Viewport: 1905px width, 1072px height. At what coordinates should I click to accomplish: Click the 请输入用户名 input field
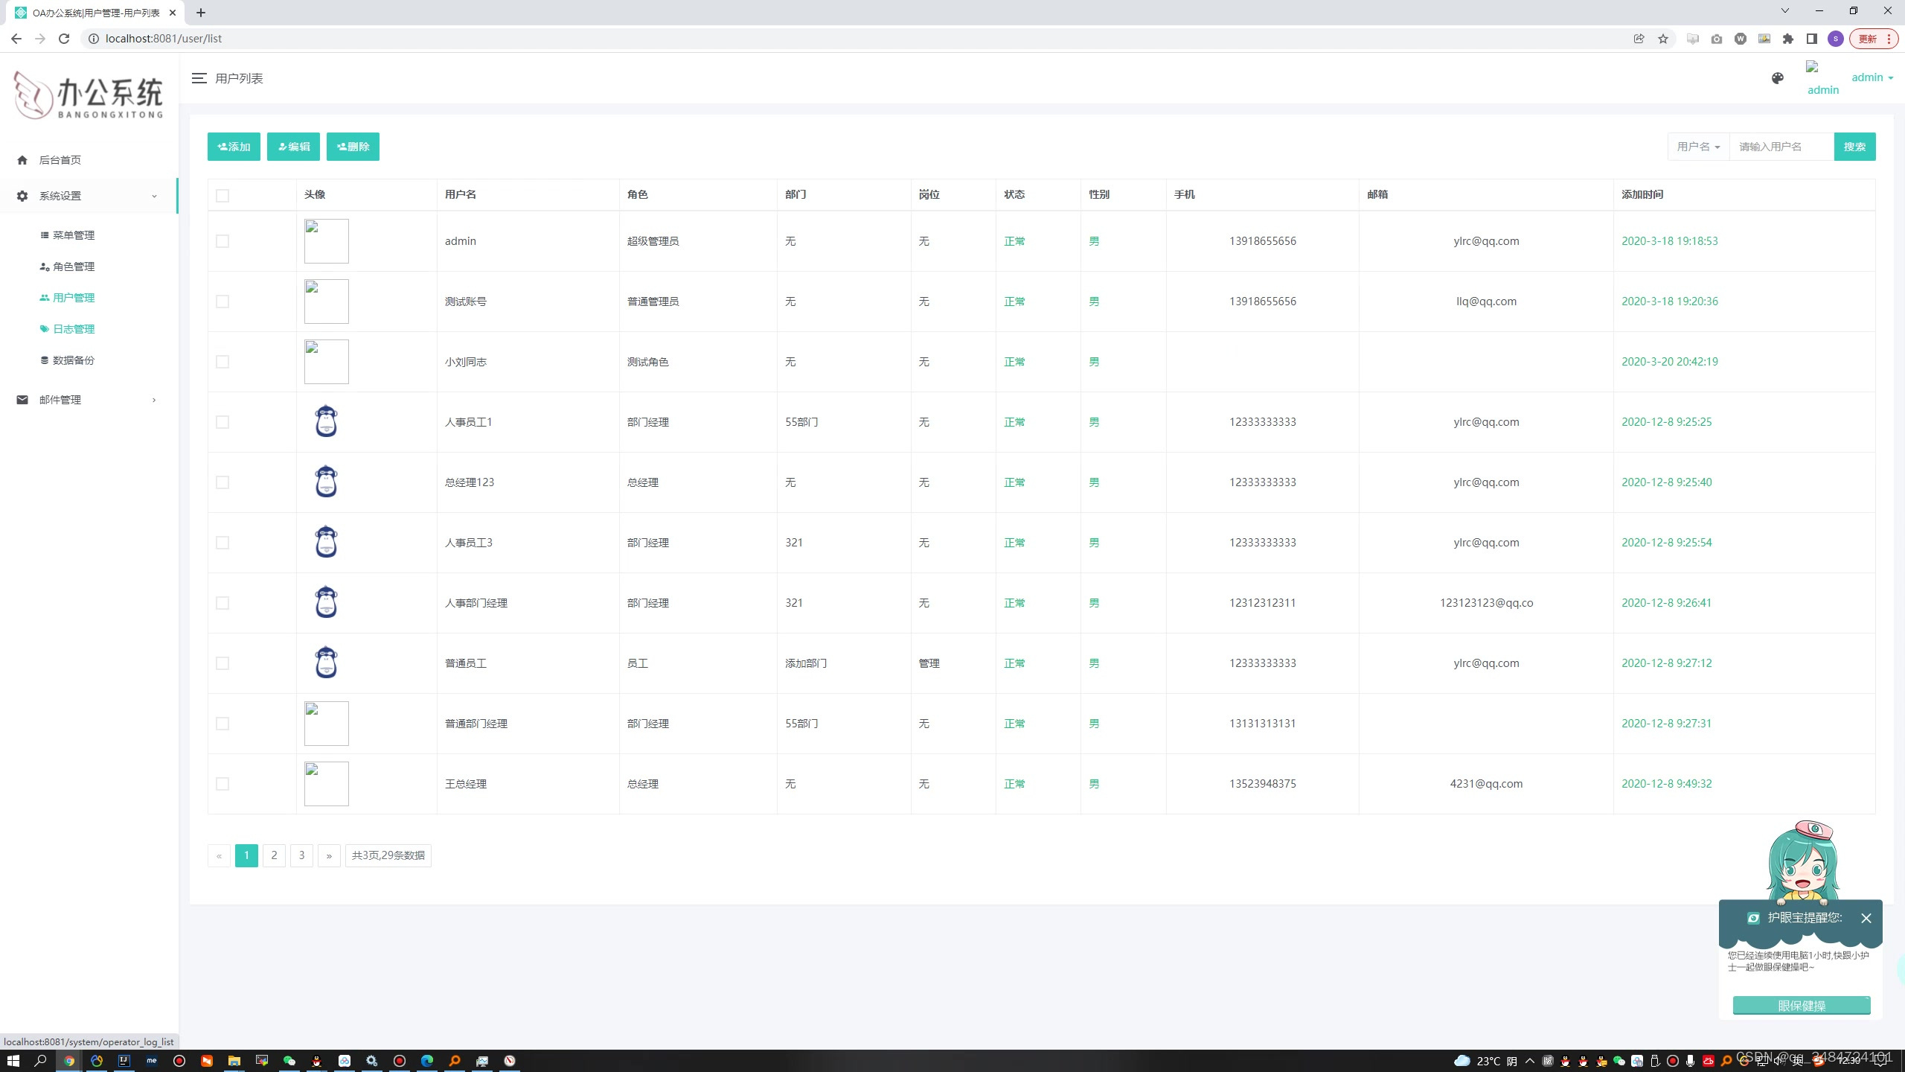tap(1781, 146)
